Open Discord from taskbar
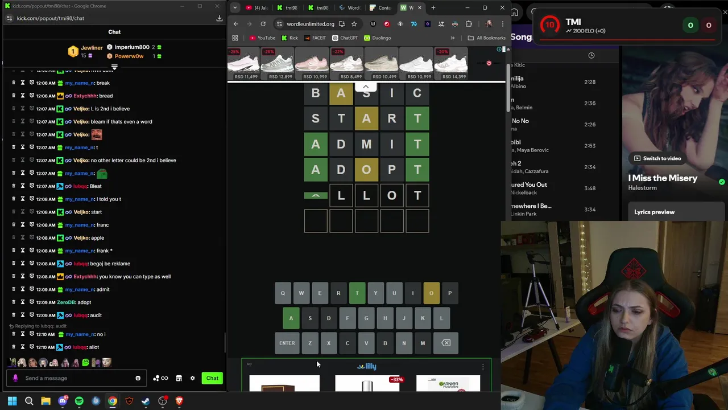The width and height of the screenshot is (728, 410). 63,401
